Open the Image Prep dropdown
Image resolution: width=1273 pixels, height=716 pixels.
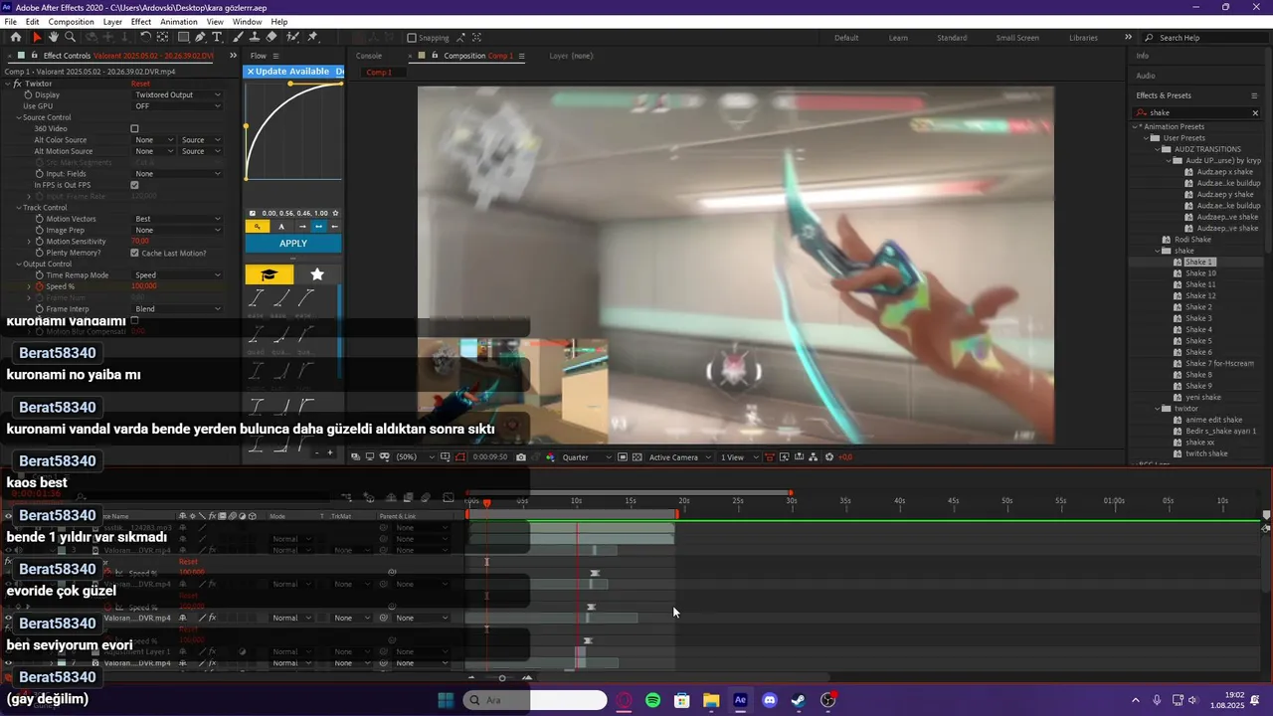[178, 230]
